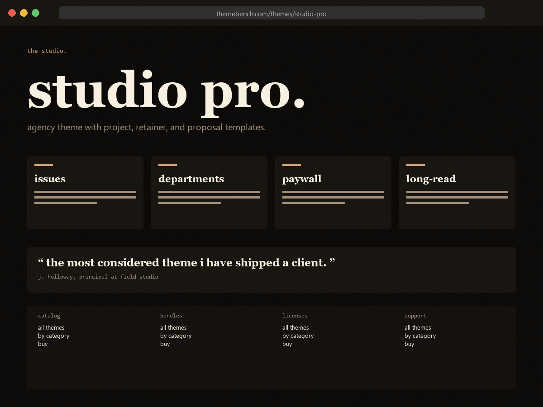This screenshot has height=407, width=543.
Task: Open "all themes" under bundles
Action: pyautogui.click(x=173, y=327)
